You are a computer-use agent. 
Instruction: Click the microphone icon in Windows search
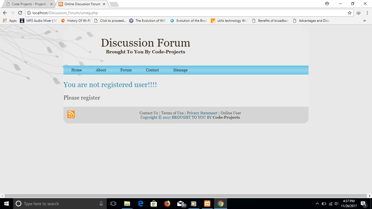[101, 203]
